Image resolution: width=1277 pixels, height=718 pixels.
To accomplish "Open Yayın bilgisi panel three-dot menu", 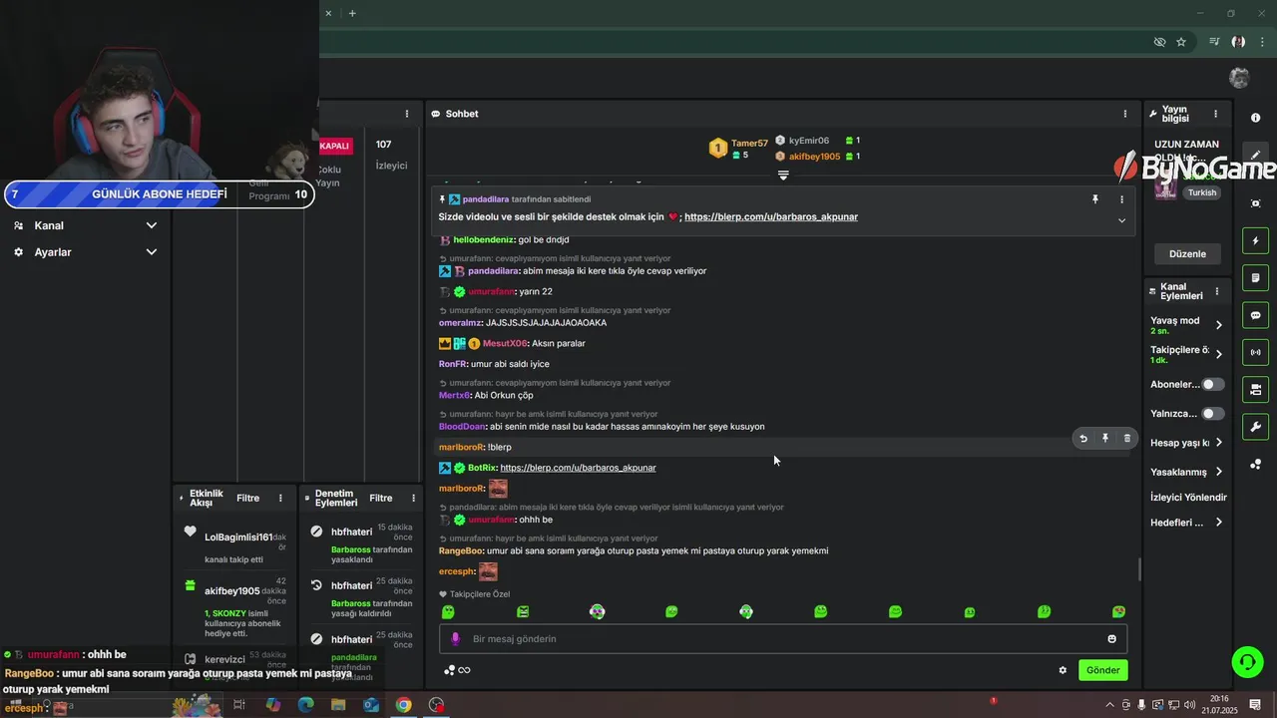I will tap(1215, 114).
